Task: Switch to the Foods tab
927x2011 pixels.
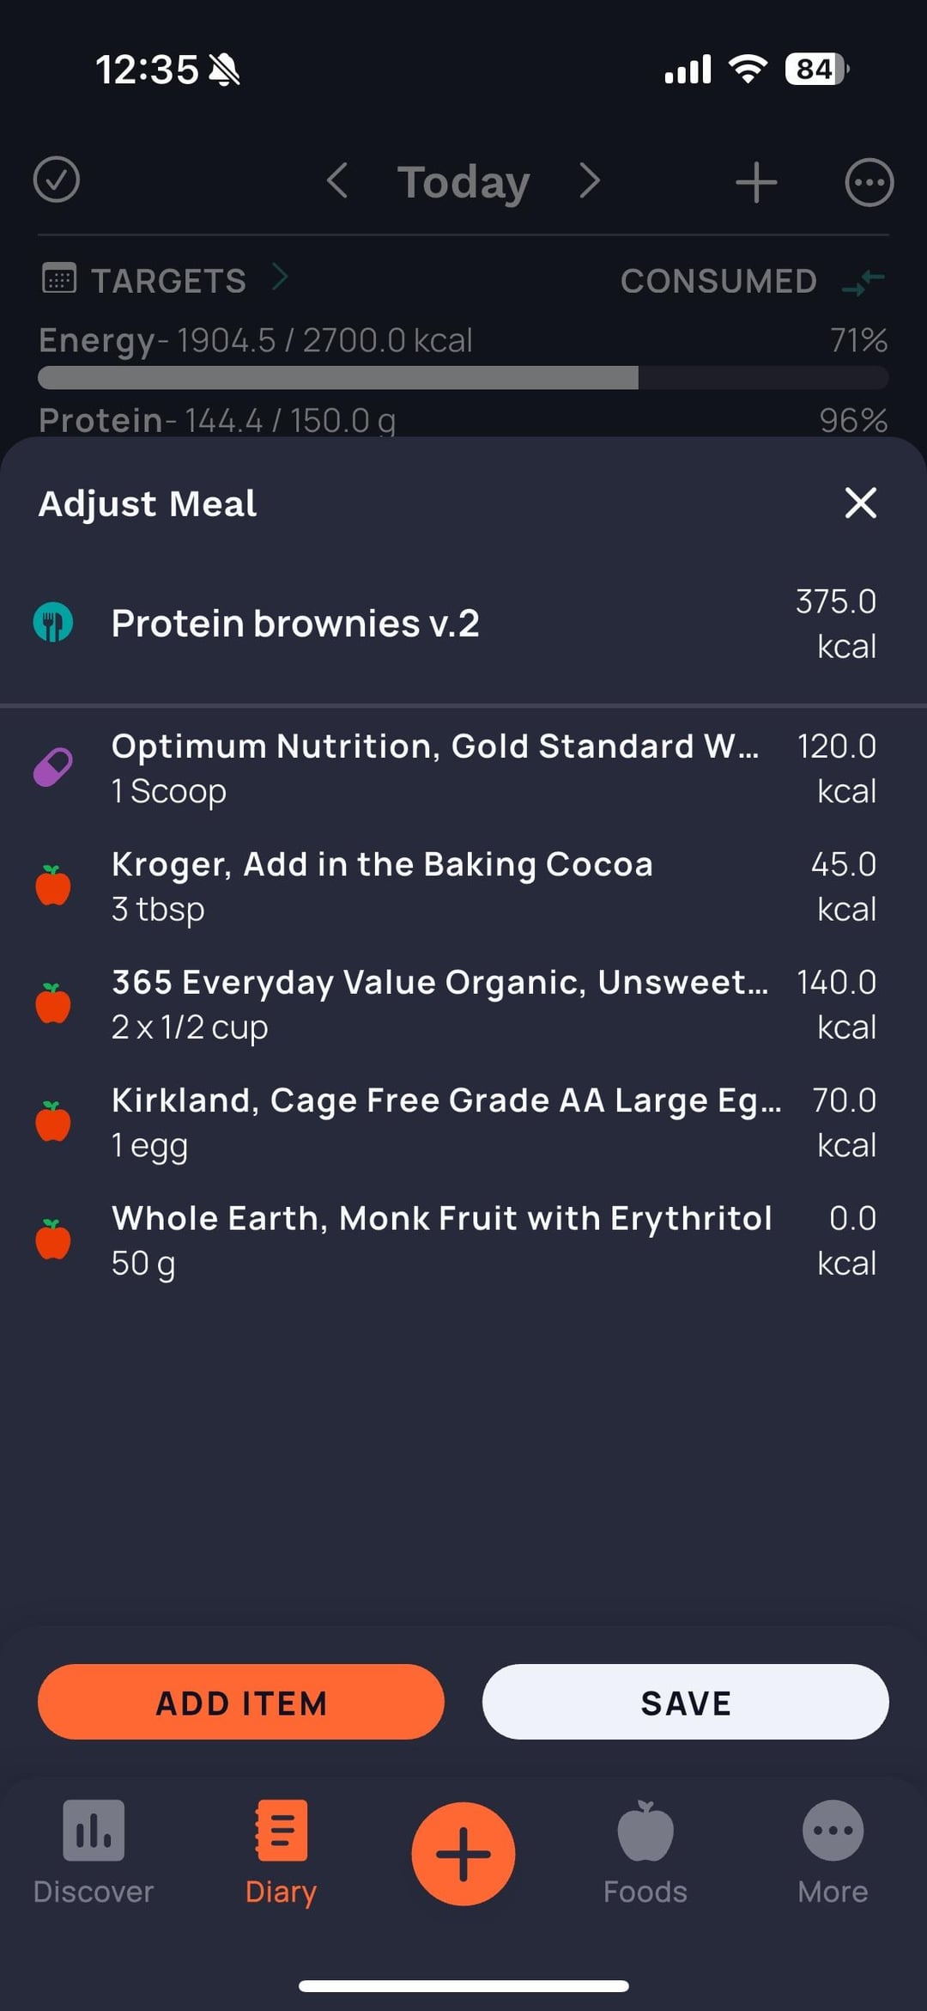Action: [x=645, y=1852]
